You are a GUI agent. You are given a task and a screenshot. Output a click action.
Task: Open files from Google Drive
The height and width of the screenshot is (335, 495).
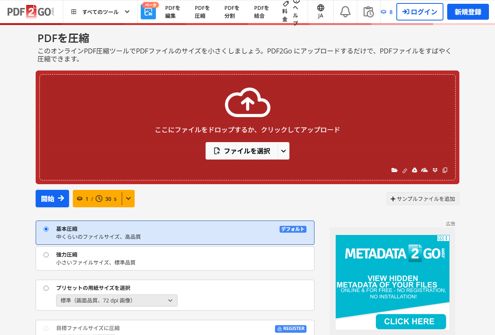point(414,170)
